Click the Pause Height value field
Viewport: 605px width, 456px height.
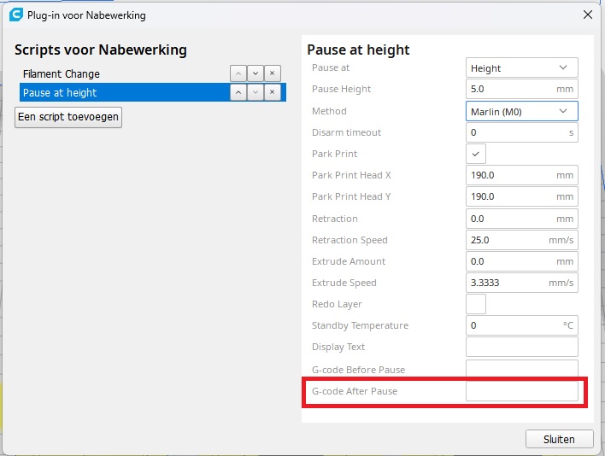[508, 89]
